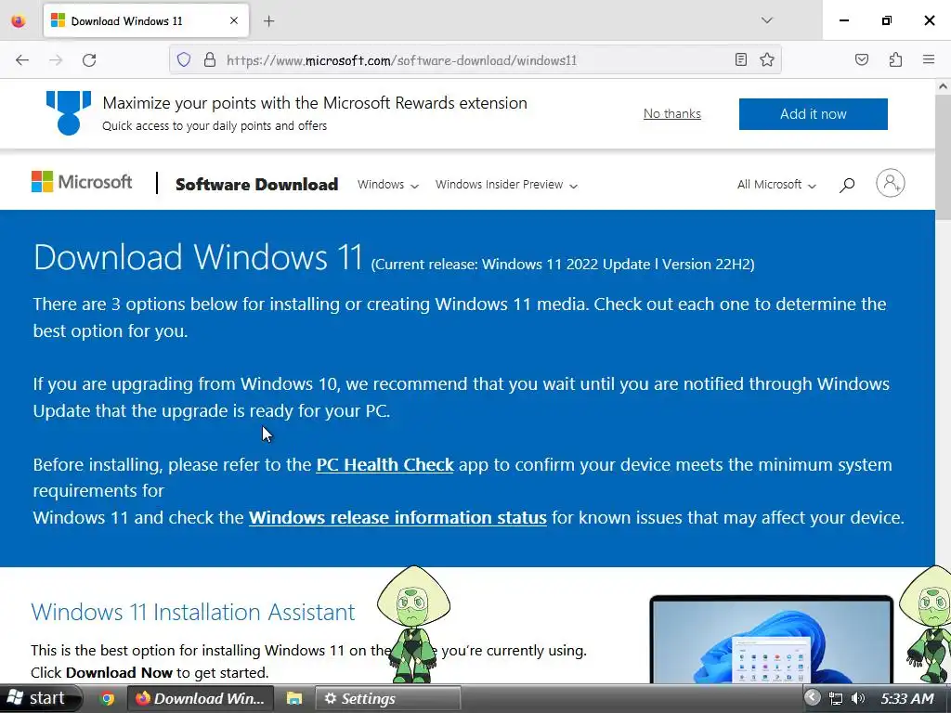This screenshot has width=951, height=713.
Task: Launch Chrome from the taskbar
Action: [107, 698]
